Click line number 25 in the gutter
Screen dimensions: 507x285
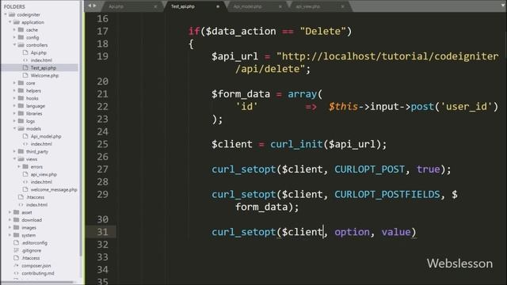[x=102, y=144]
